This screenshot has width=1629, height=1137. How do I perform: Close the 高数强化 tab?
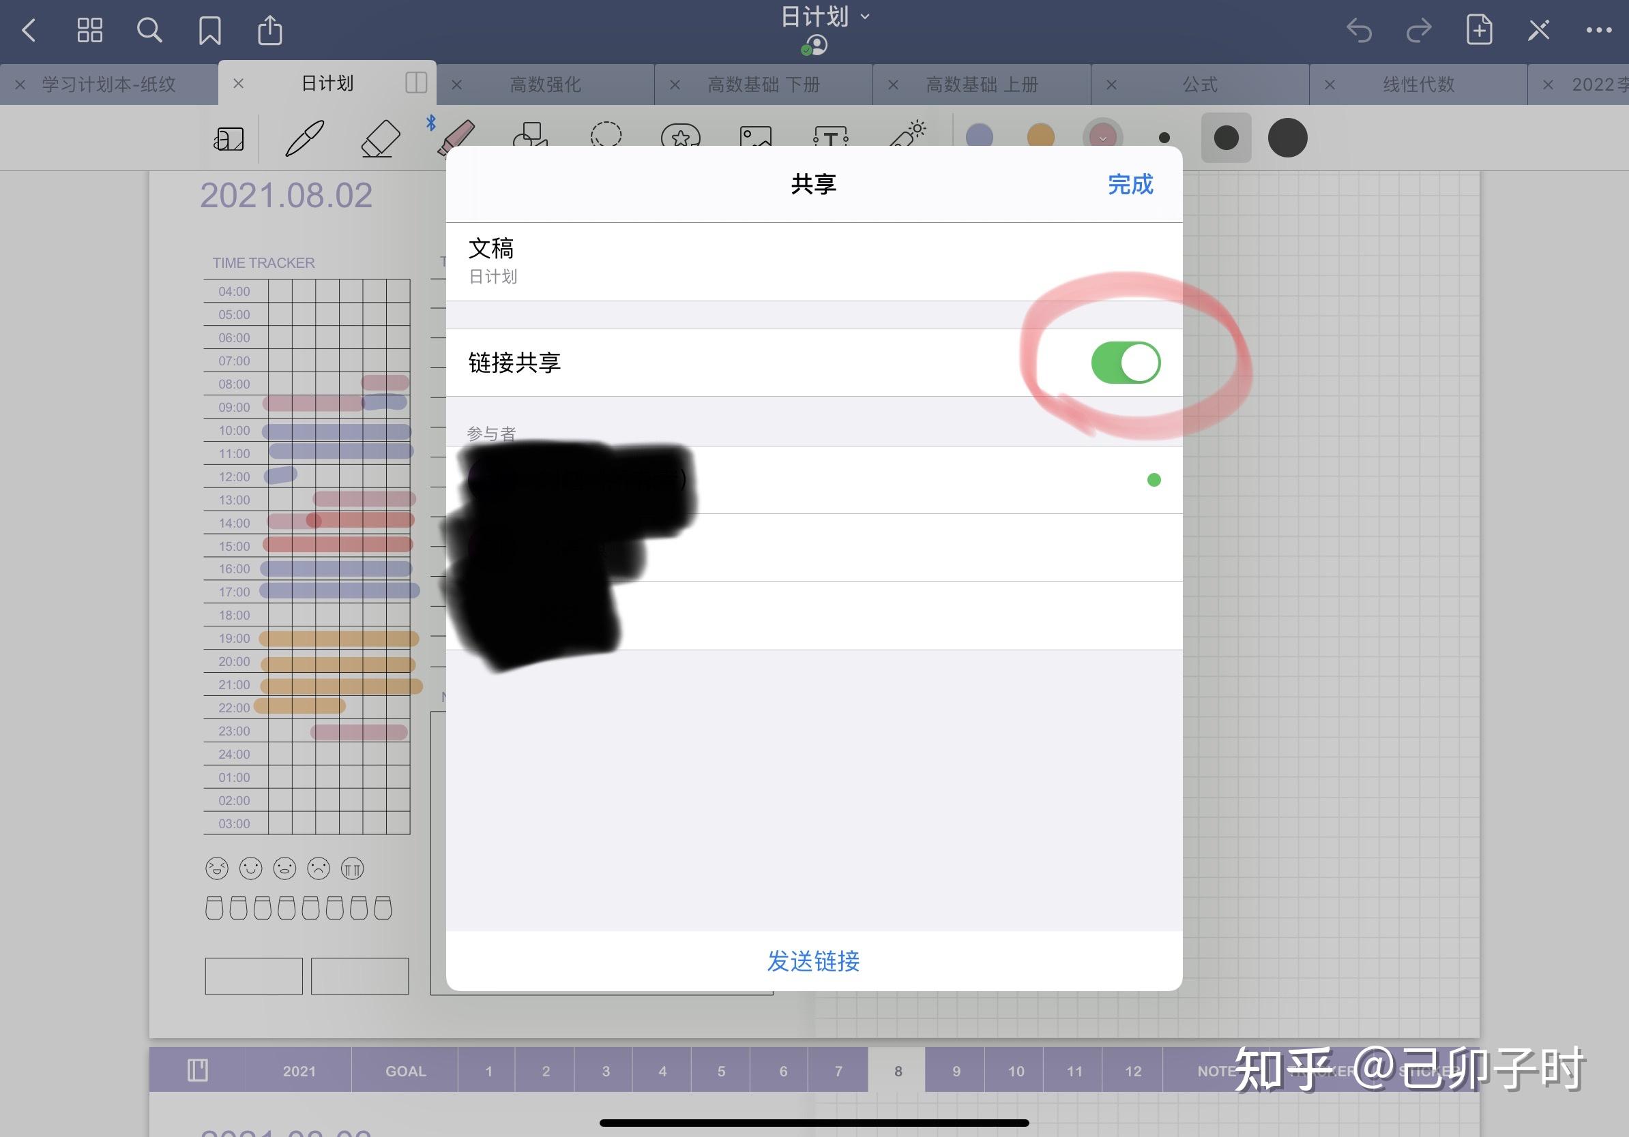click(457, 85)
